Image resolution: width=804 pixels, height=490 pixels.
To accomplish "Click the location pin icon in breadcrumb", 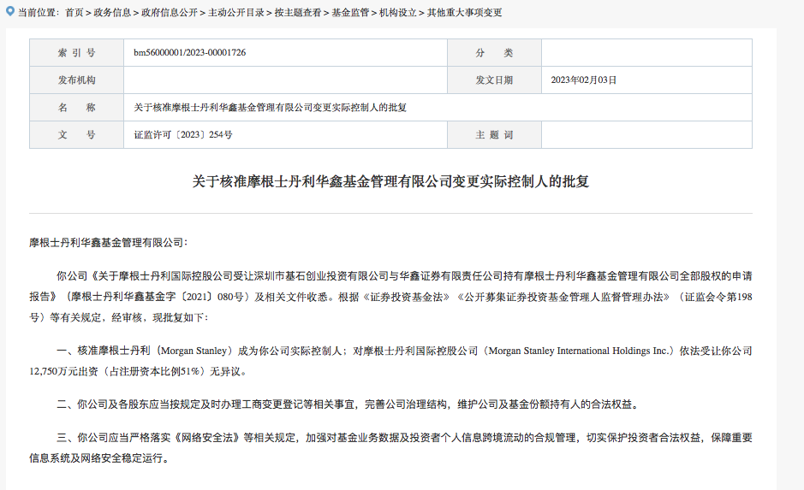I will (x=9, y=11).
